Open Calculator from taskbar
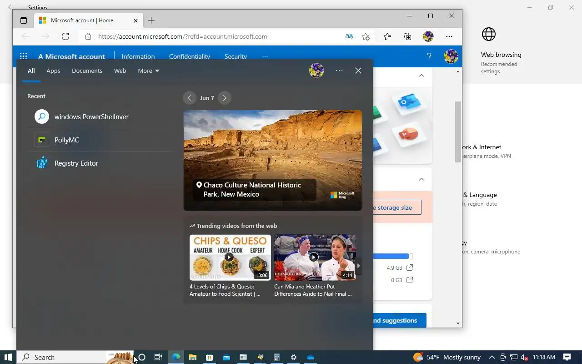 click(x=276, y=357)
